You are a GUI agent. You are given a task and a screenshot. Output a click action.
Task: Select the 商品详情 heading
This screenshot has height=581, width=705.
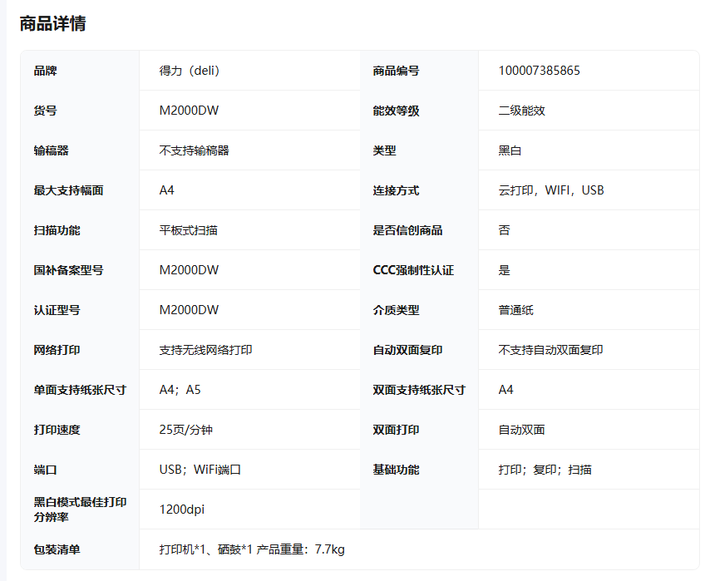(x=52, y=23)
